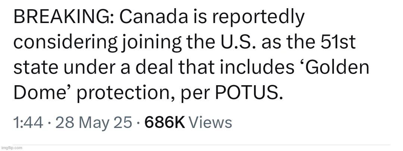Screen dimensions: 403x151
Task: Click the imgflip.com watermark
Action: 12,148
